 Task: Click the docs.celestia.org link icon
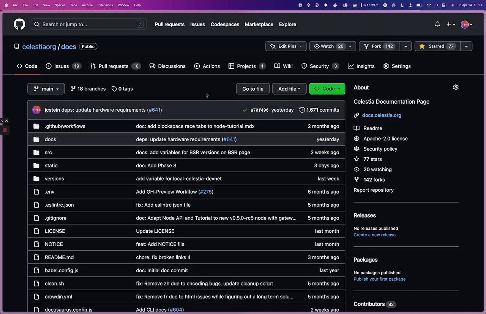357,115
